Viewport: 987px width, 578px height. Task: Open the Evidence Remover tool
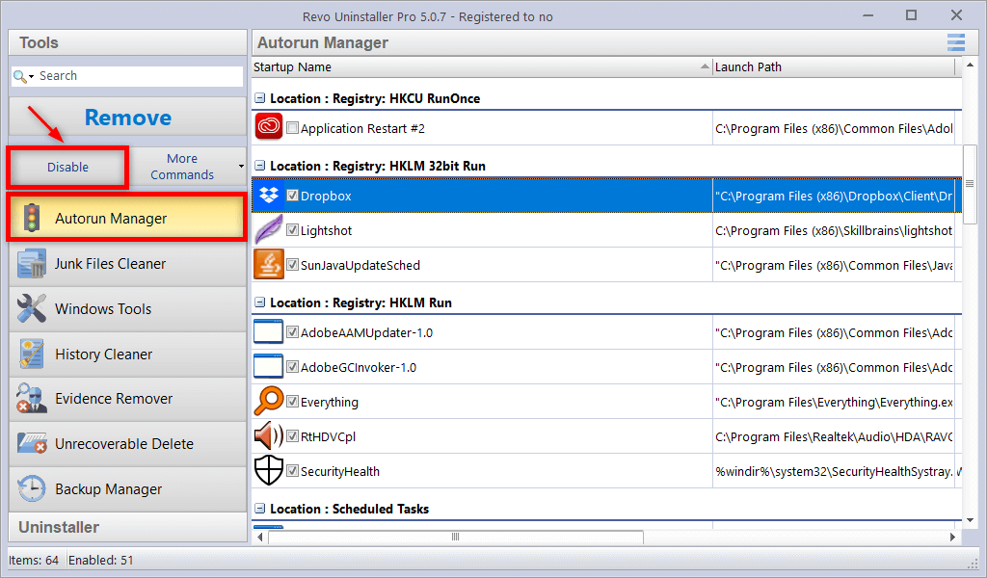pyautogui.click(x=128, y=399)
